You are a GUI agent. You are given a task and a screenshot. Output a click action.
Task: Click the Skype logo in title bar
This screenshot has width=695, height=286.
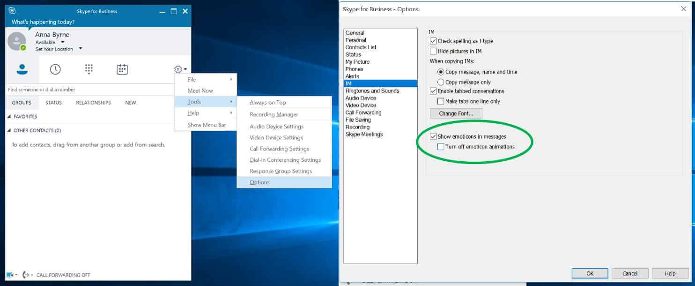click(x=12, y=11)
